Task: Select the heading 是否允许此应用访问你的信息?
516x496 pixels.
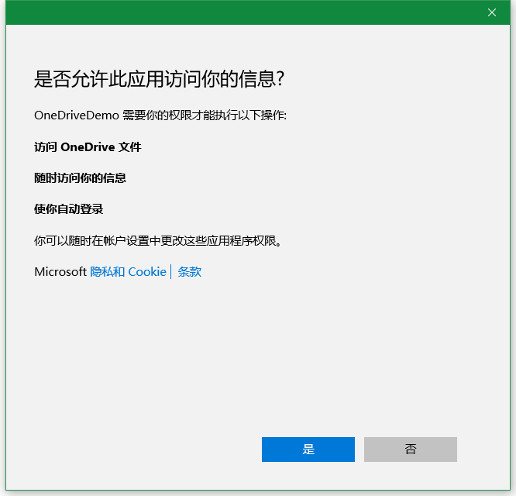Action: point(160,79)
